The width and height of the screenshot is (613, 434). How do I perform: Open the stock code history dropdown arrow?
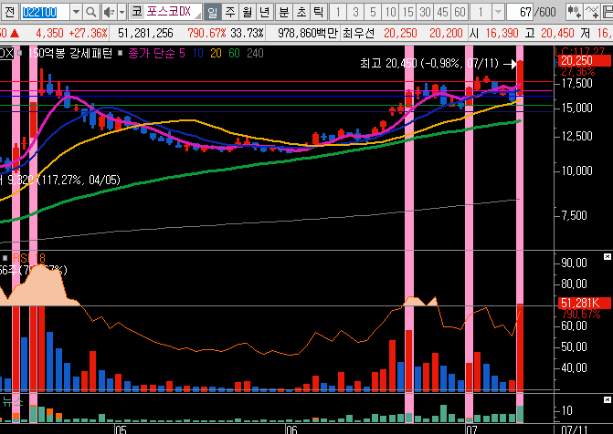tap(76, 12)
